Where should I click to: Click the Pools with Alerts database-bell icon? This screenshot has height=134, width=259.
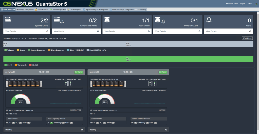(x=160, y=20)
